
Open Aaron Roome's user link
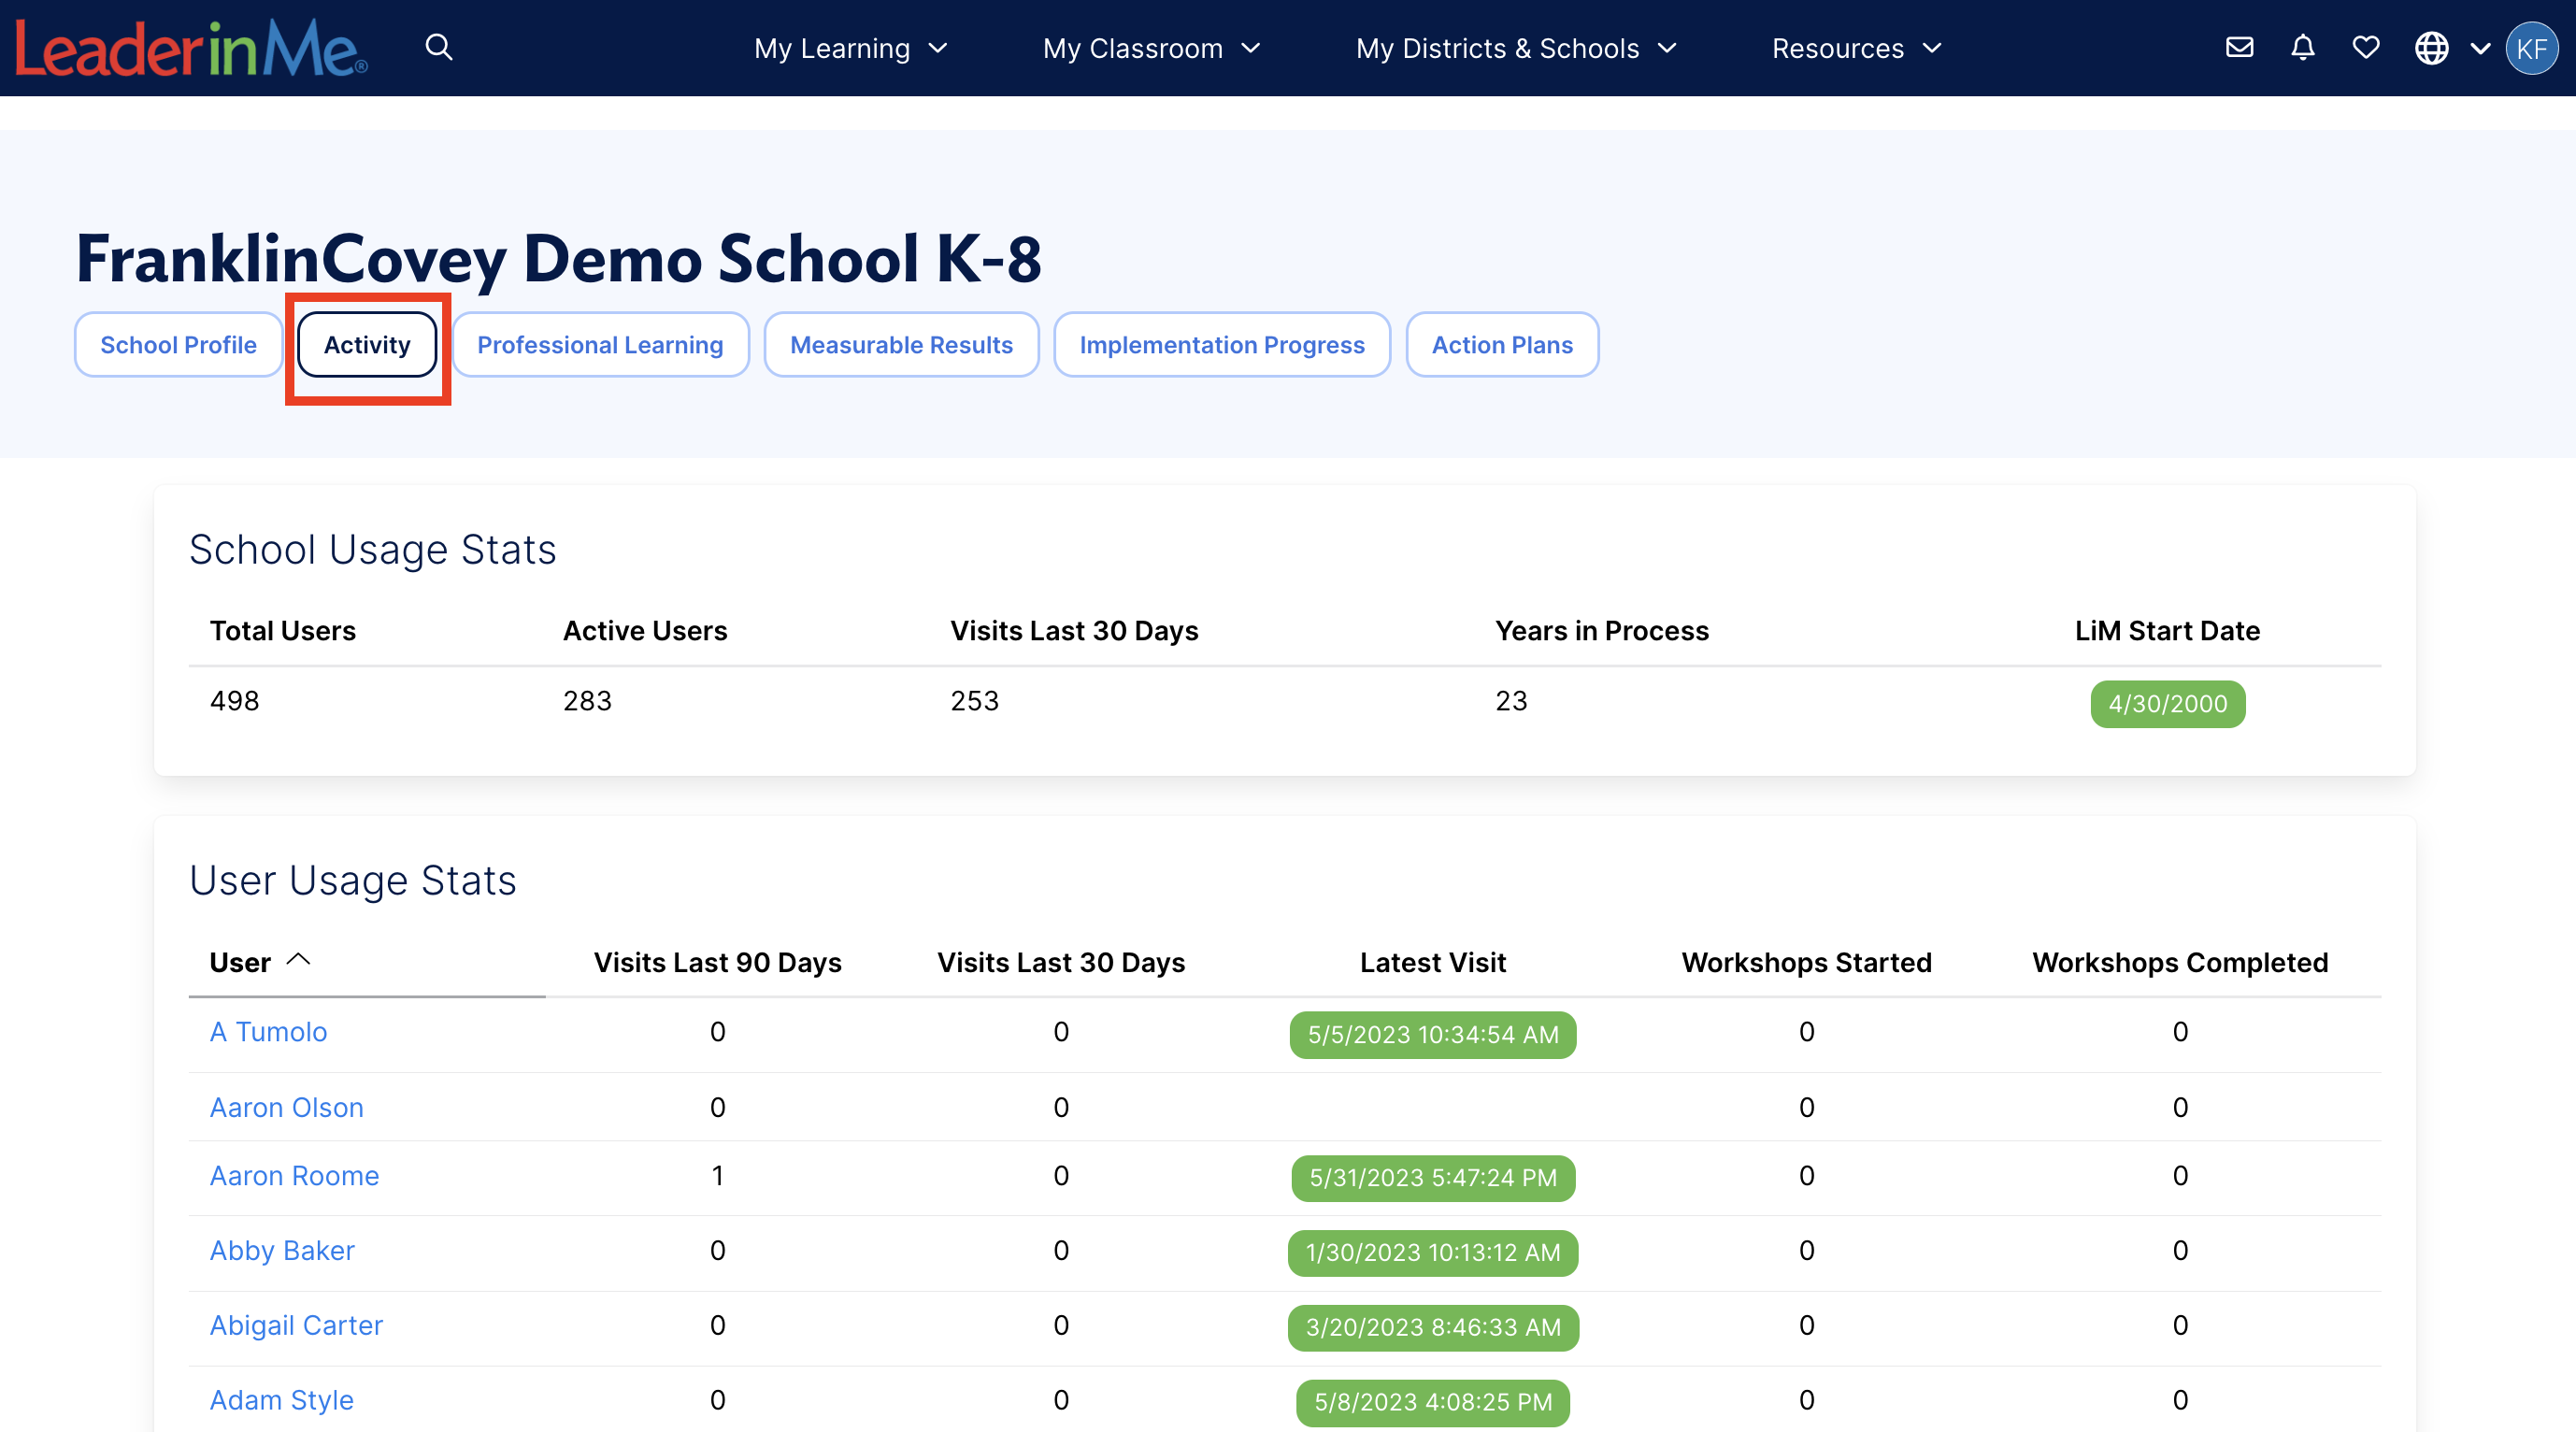pos(294,1176)
